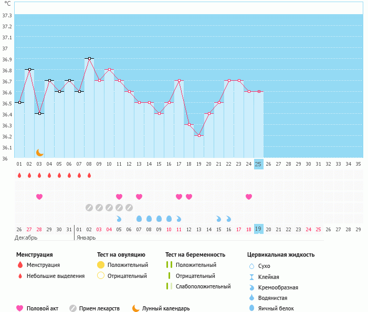Click the yellow 'Положительный' ovulation test icon
The height and width of the screenshot is (312, 368).
click(101, 265)
